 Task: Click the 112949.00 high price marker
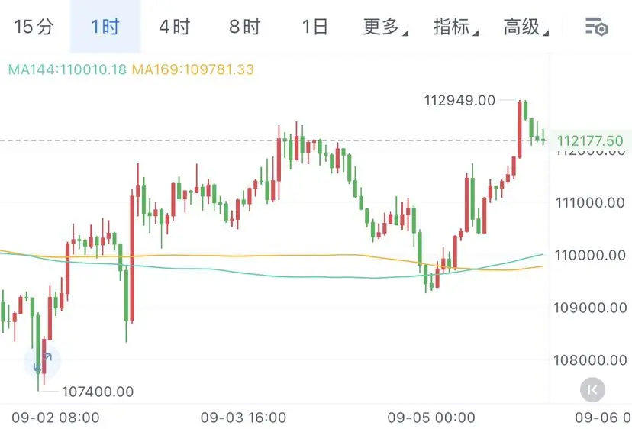pos(459,100)
